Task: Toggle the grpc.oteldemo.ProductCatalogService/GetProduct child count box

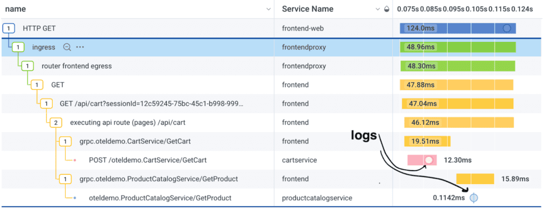Action: pos(65,179)
